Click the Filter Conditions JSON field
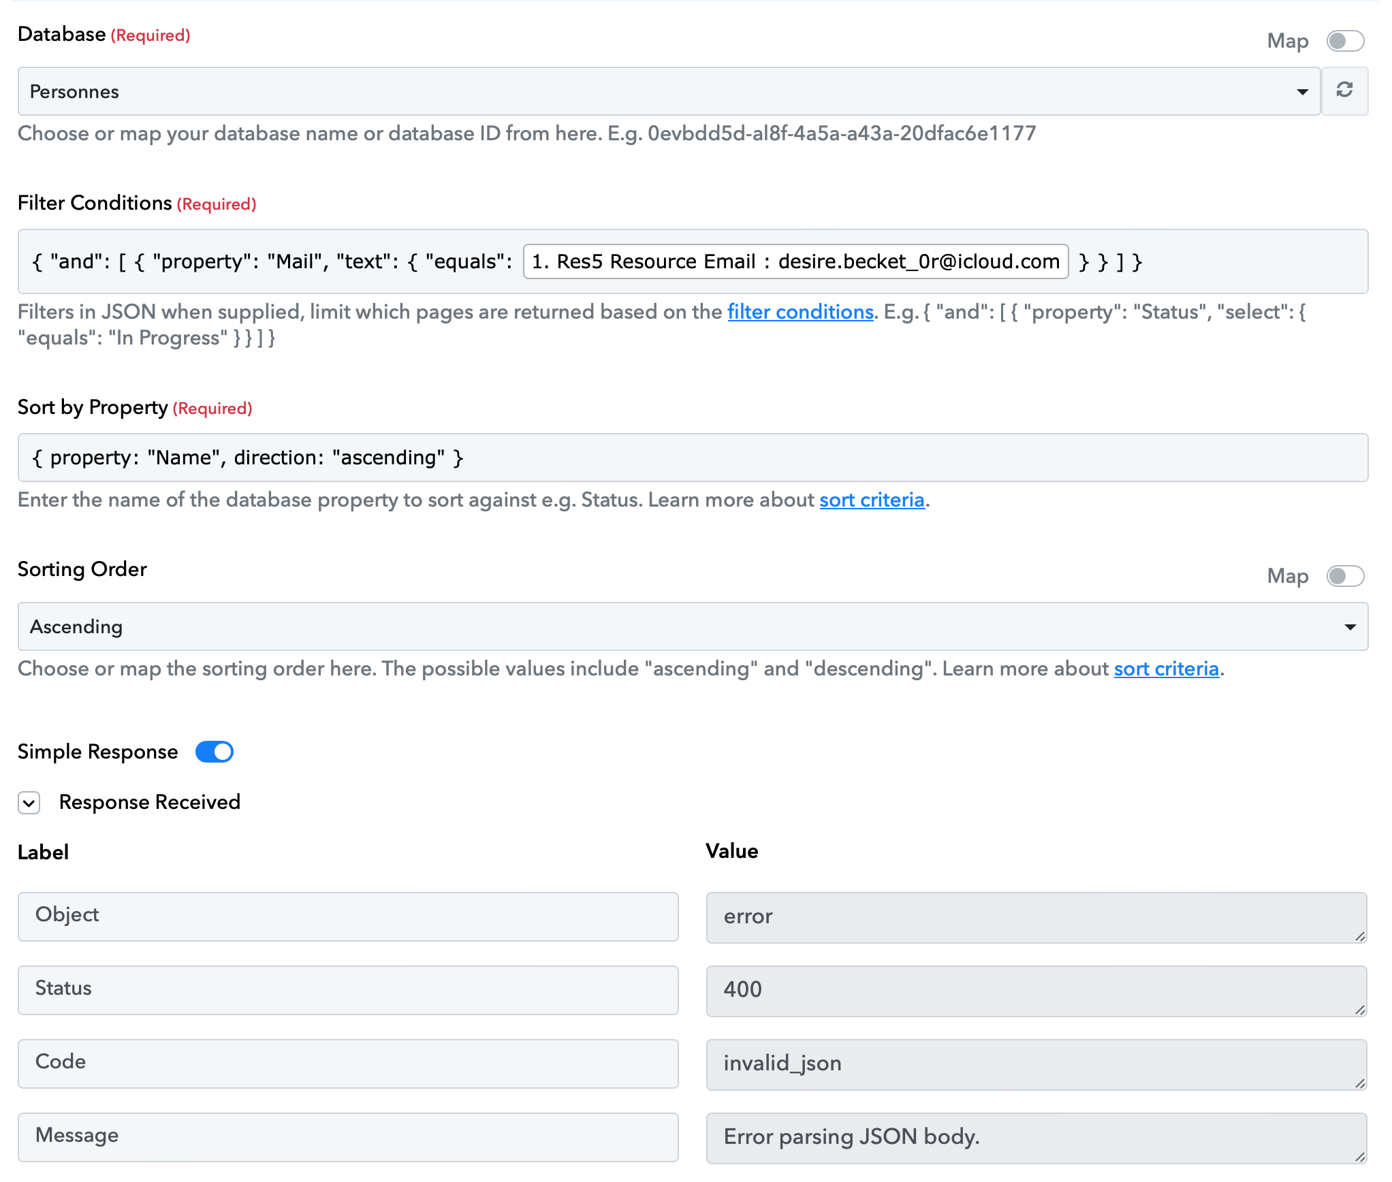This screenshot has width=1392, height=1182. click(x=693, y=261)
